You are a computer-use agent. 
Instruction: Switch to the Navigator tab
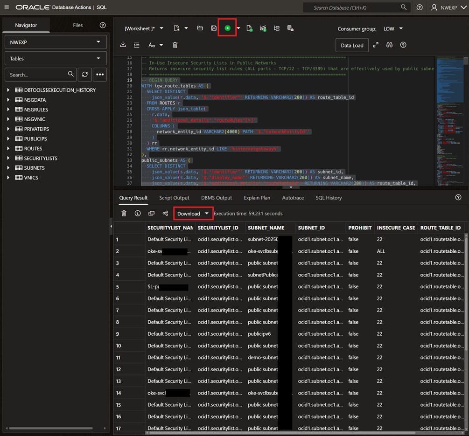click(26, 25)
